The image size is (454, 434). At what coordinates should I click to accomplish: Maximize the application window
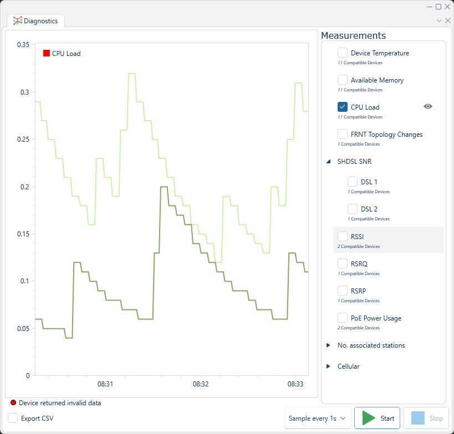[x=438, y=6]
